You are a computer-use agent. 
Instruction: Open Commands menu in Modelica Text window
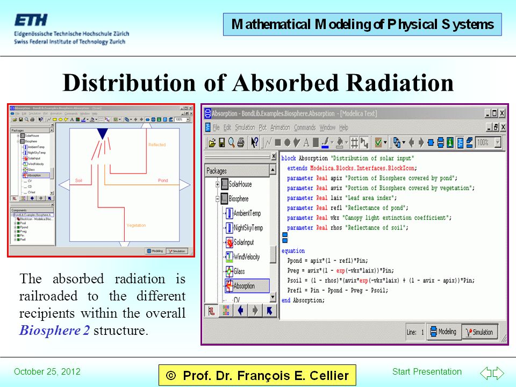point(305,128)
